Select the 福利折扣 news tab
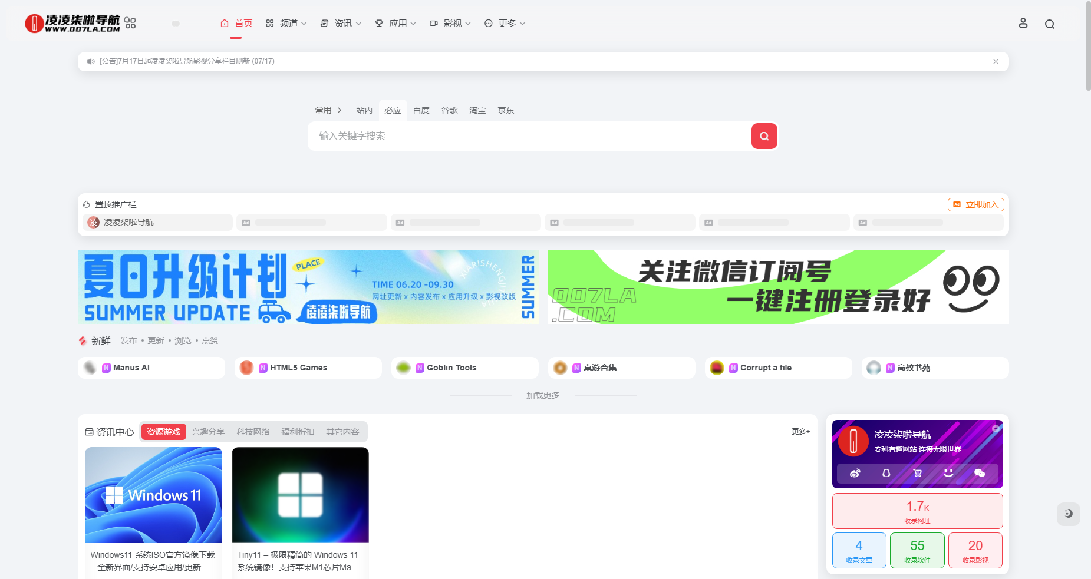Screen dimensions: 1091x579 pos(298,432)
